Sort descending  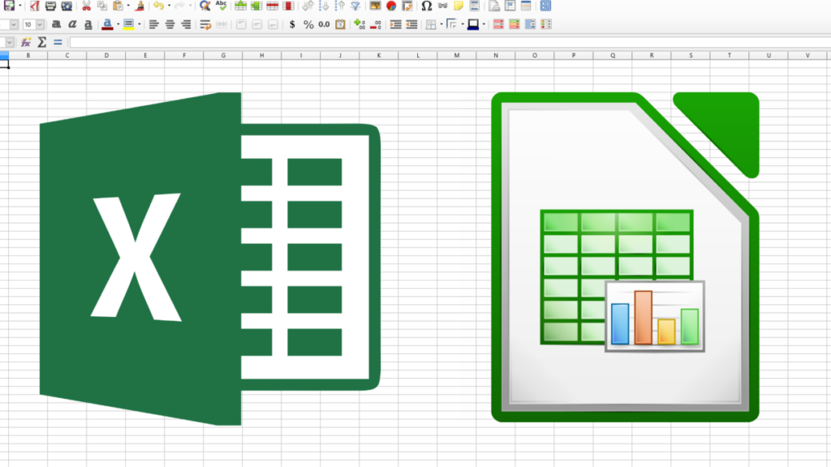[x=340, y=6]
